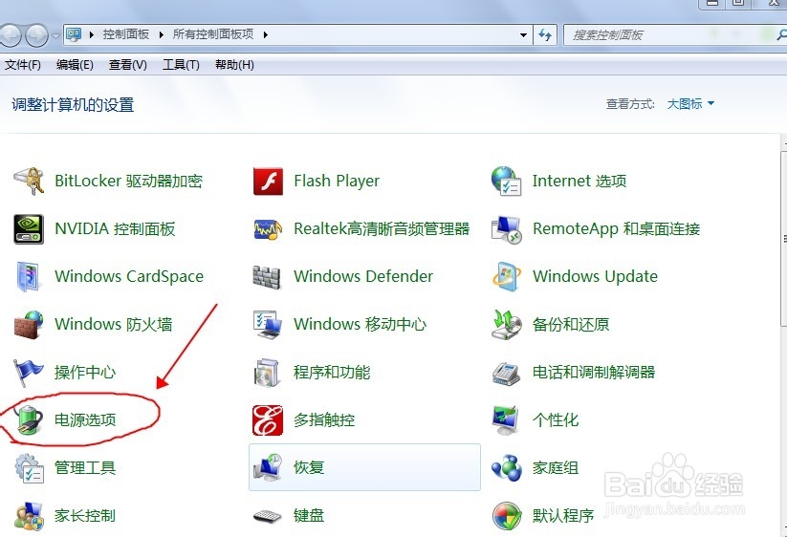Open the power options battery icon (电源选项)

[x=29, y=420]
